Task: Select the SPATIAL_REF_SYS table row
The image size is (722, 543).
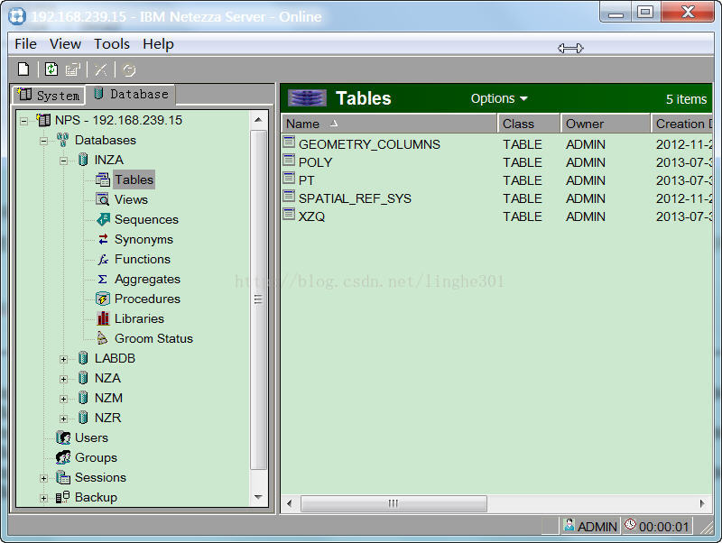Action: coord(497,198)
